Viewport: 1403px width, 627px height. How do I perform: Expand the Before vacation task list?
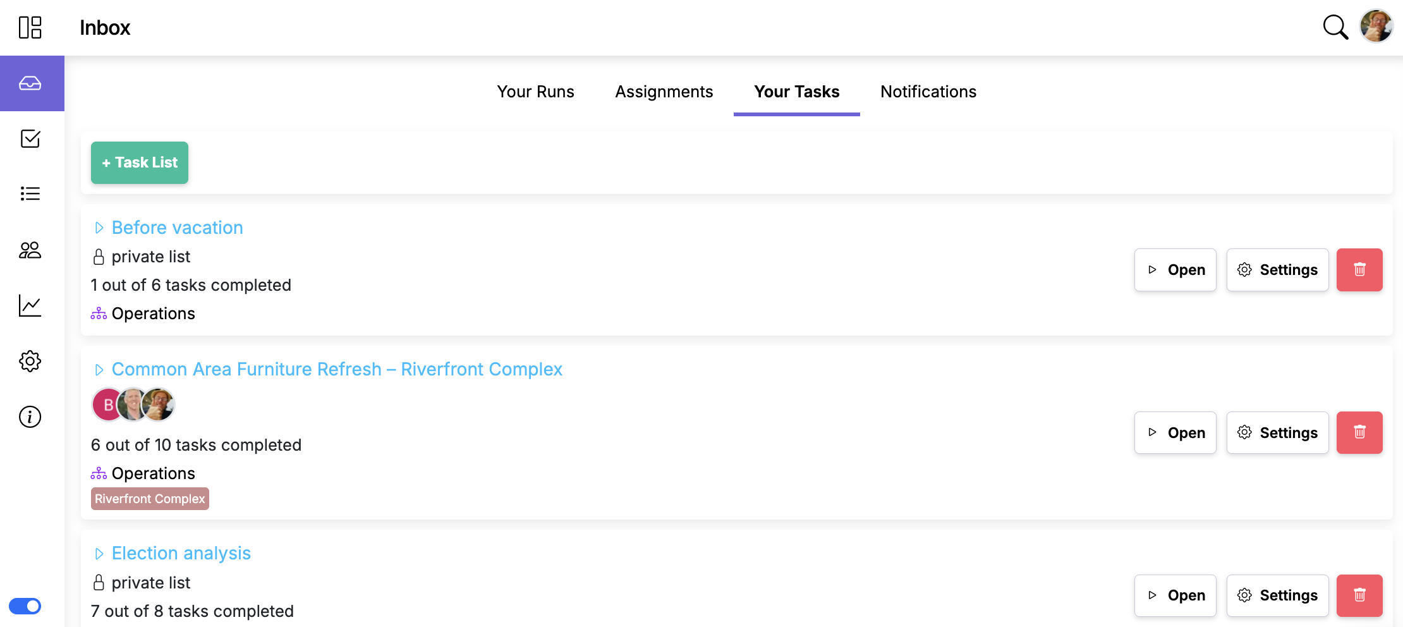[99, 228]
